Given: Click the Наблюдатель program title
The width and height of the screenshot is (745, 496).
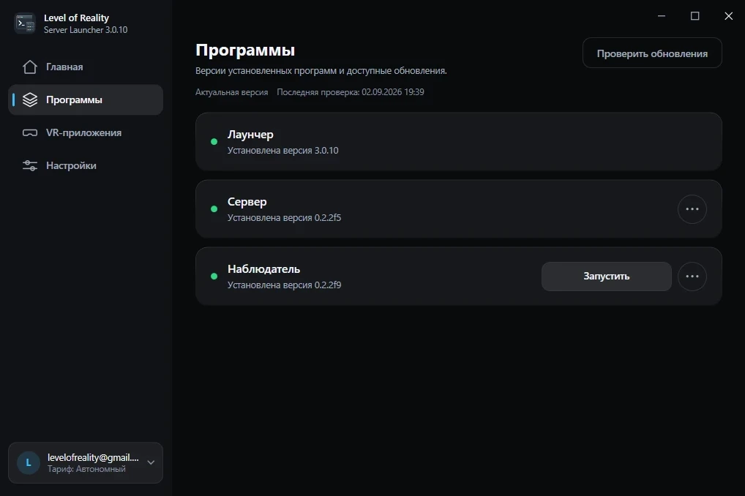Looking at the screenshot, I should point(263,269).
